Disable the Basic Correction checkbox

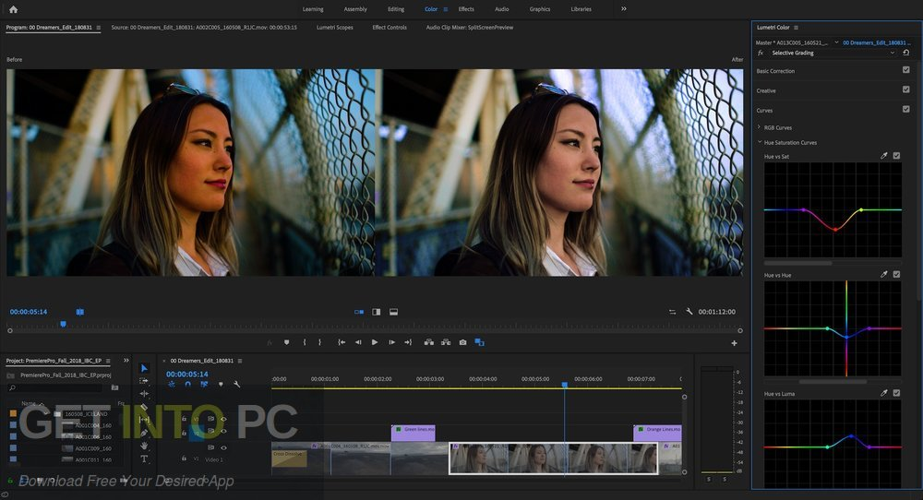pos(905,70)
